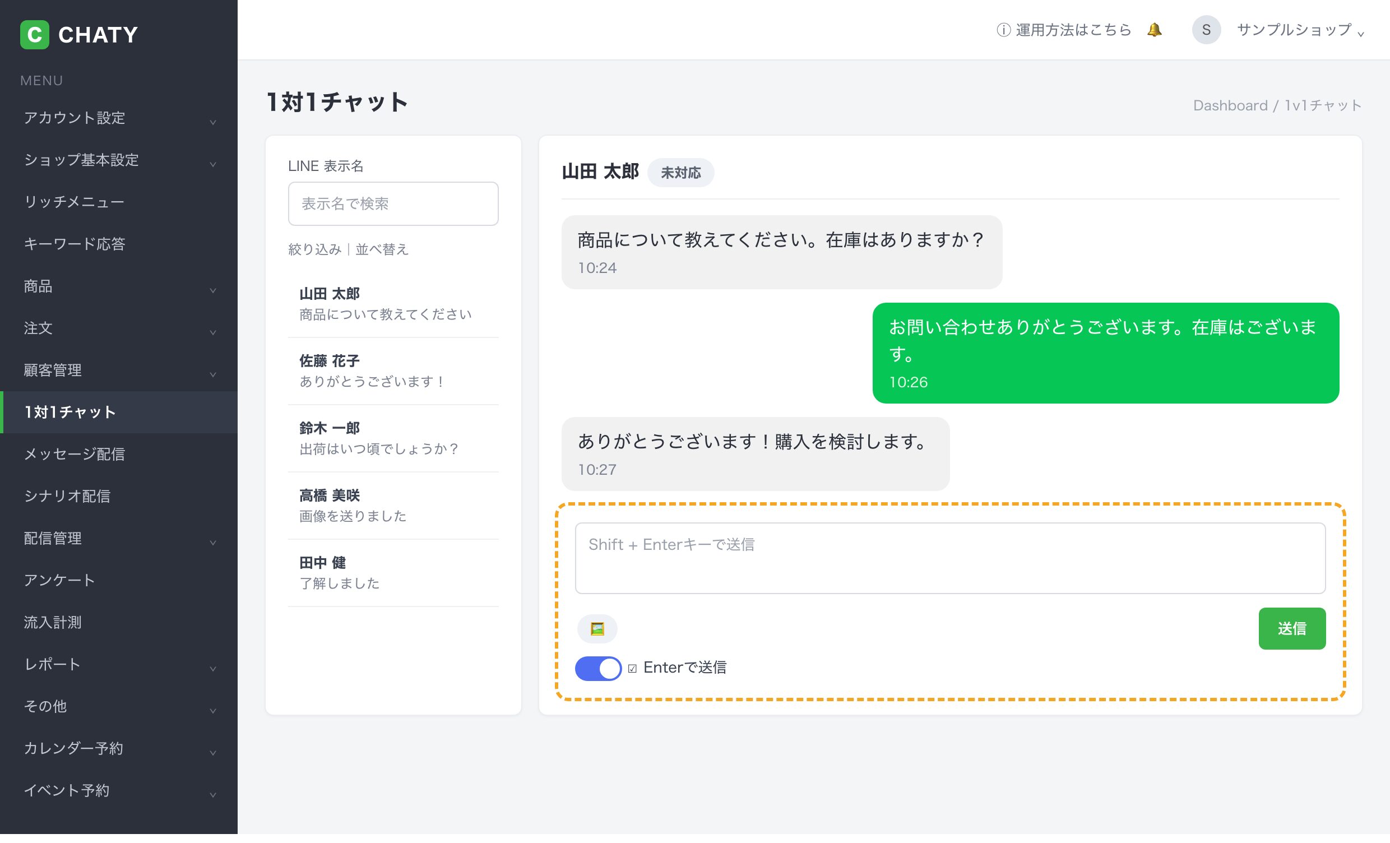Image resolution: width=1390 pixels, height=843 pixels.
Task: Open chat with 高橋 美咲
Action: coord(393,506)
